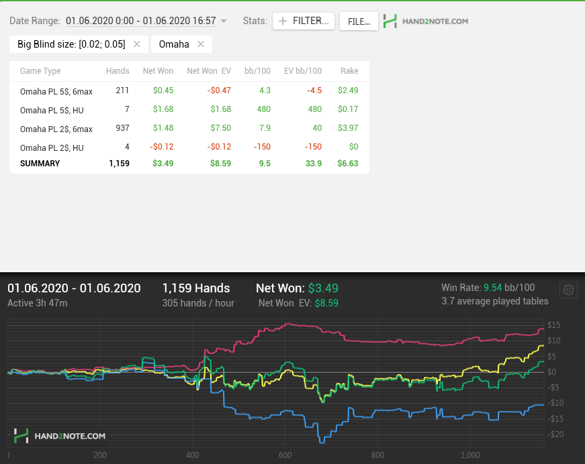
Task: Click the Win Rate 9.54 bb/100 text
Action: [488, 288]
